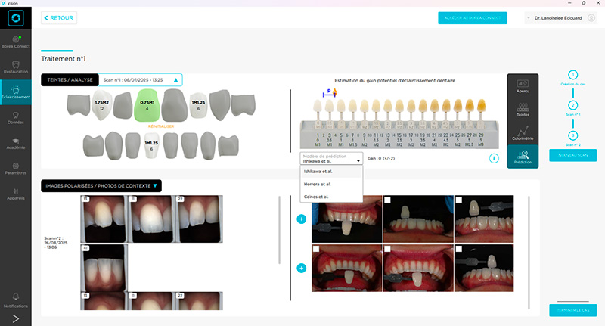Tick checkbox on top-right context photo
Image resolution: width=605 pixels, height=326 pixels.
pyautogui.click(x=459, y=200)
